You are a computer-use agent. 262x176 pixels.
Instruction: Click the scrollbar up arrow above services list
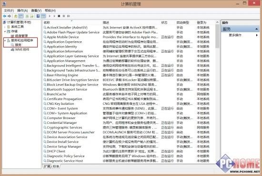(217, 22)
